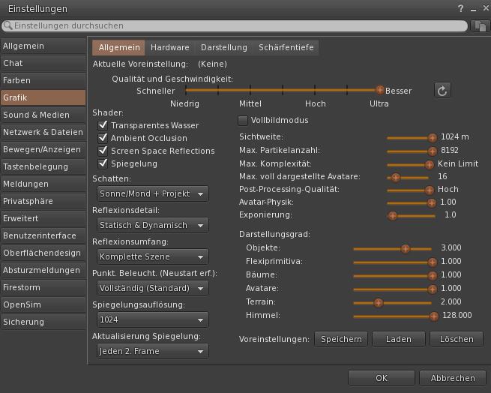Click the copy icon beside the search field
This screenshot has width=491, height=393.
pos(480,26)
